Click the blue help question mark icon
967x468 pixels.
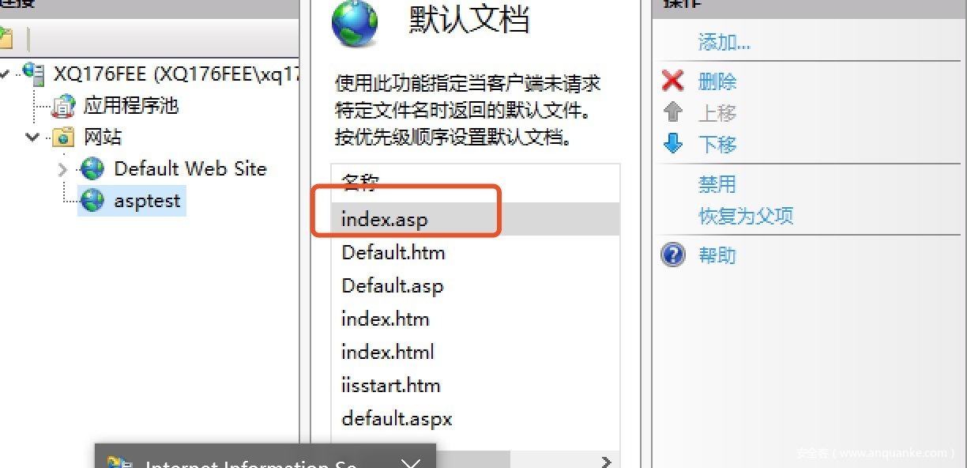672,255
